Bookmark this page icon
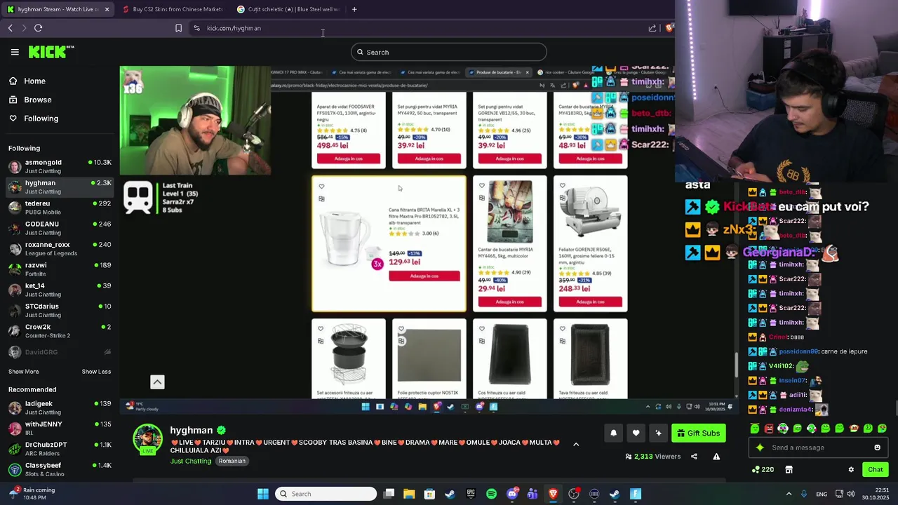Screen dimensions: 898x505 pos(178,28)
